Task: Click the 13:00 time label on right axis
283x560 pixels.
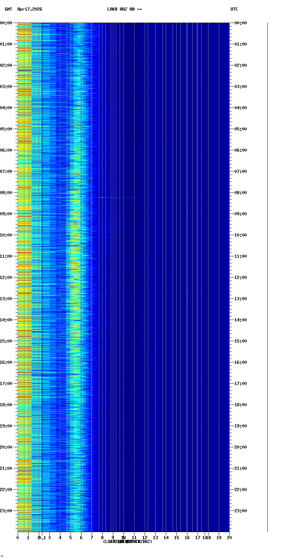Action: (241, 299)
